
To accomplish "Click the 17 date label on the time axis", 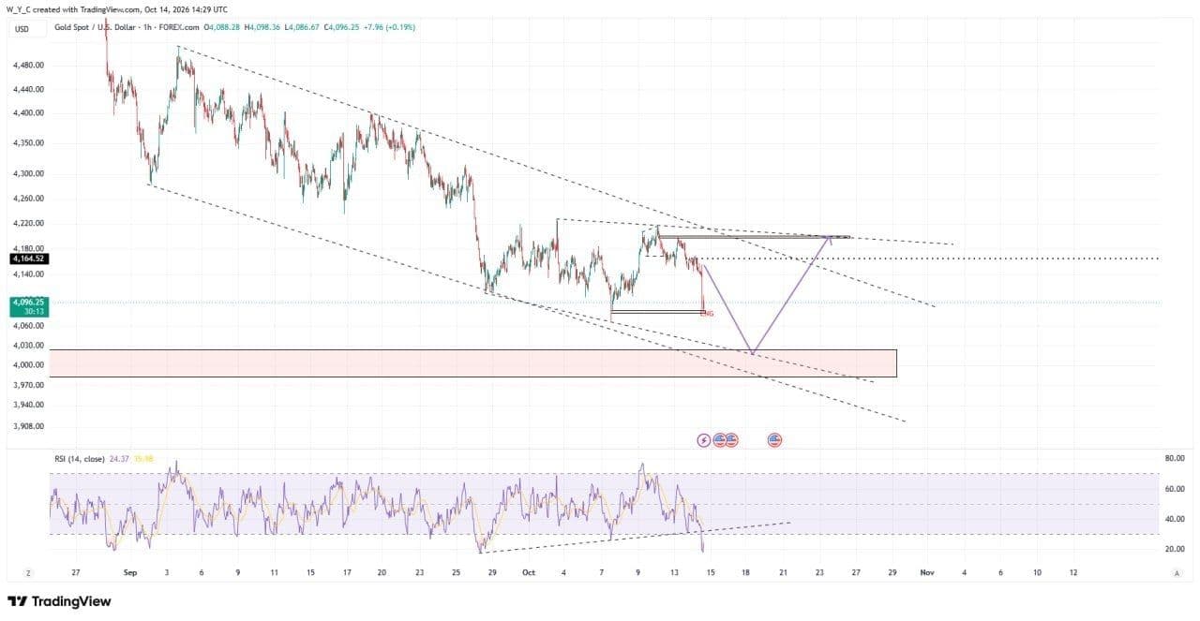I will pos(346,572).
